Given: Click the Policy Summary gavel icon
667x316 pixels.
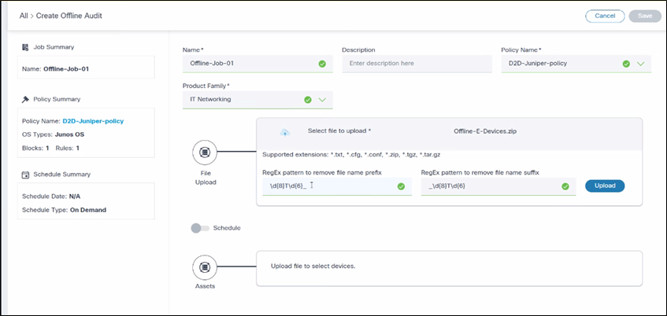Looking at the screenshot, I should pyautogui.click(x=25, y=99).
